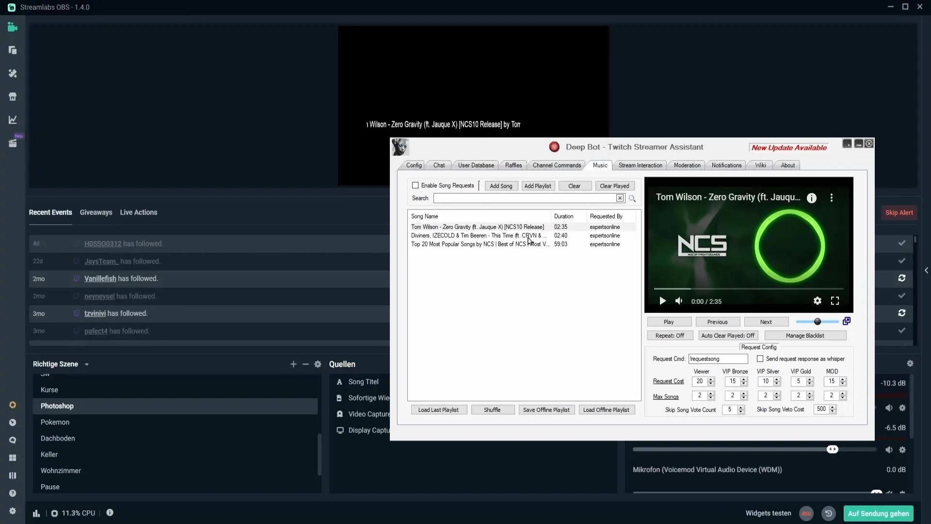Click the Add Song button
Viewport: 931px width, 524px height.
point(501,186)
